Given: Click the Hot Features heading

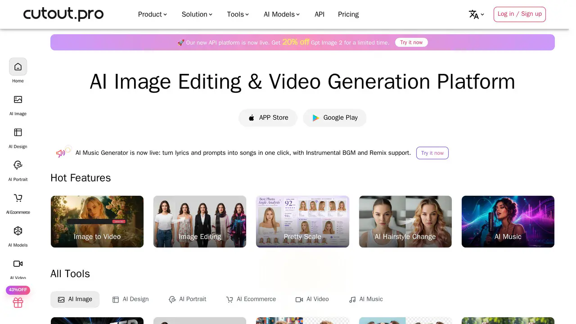Looking at the screenshot, I should (81, 178).
